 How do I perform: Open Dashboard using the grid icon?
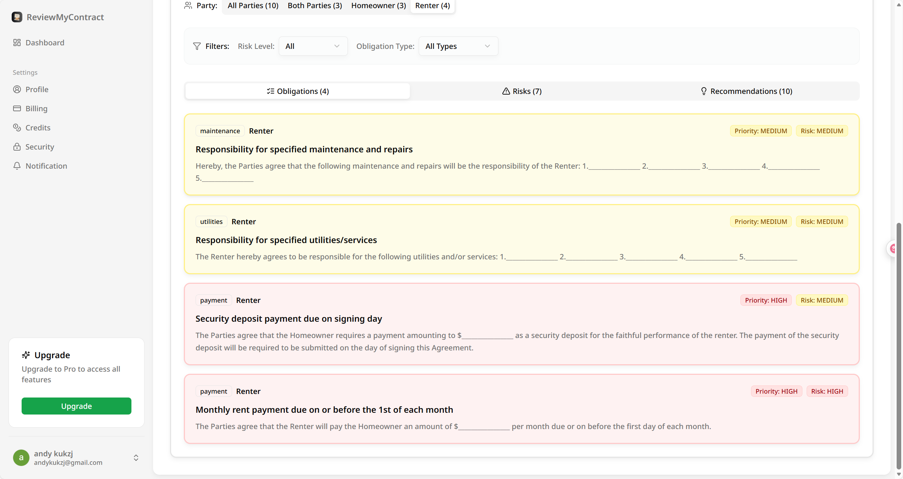click(x=17, y=43)
